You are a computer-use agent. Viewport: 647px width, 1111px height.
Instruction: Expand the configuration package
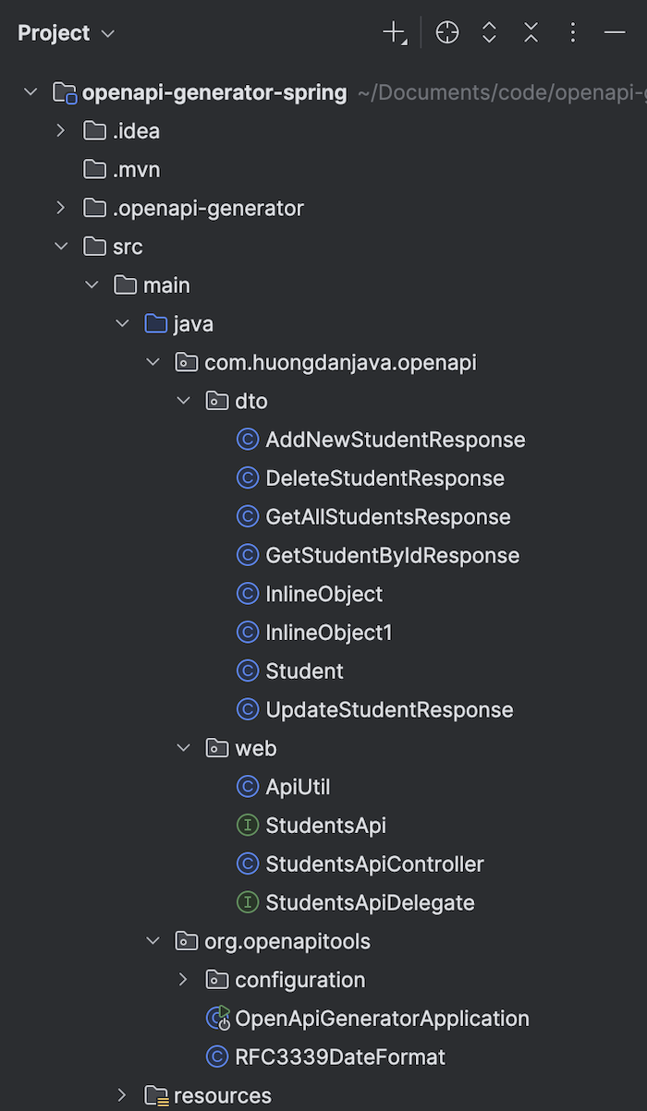click(x=184, y=979)
